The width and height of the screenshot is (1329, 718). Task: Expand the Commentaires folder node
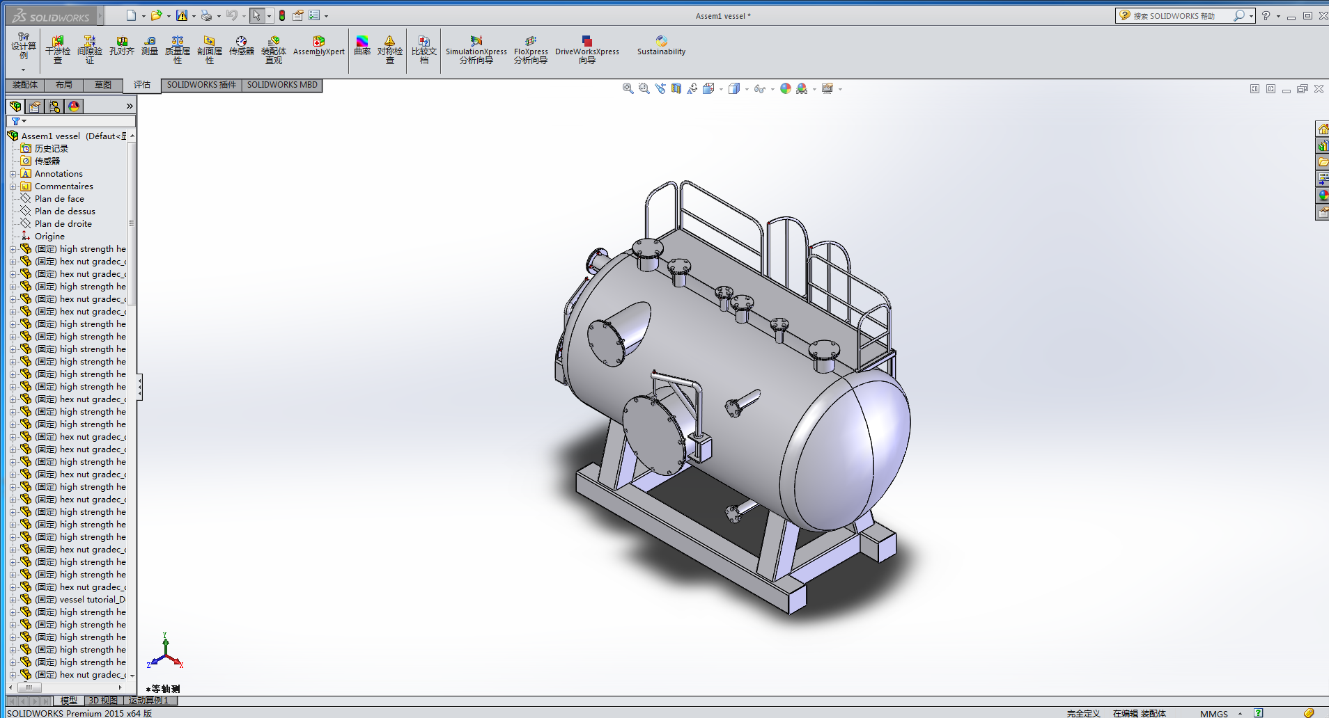coord(13,186)
